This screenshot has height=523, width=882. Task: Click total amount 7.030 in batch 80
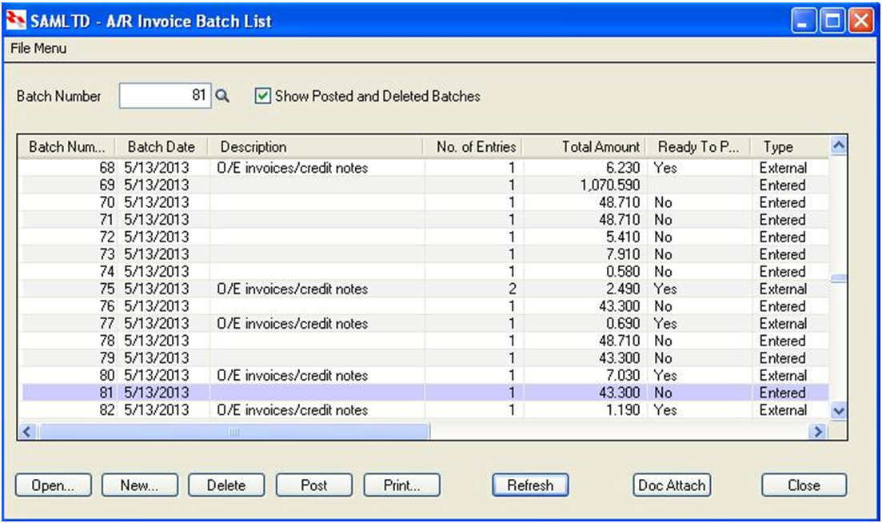point(623,375)
